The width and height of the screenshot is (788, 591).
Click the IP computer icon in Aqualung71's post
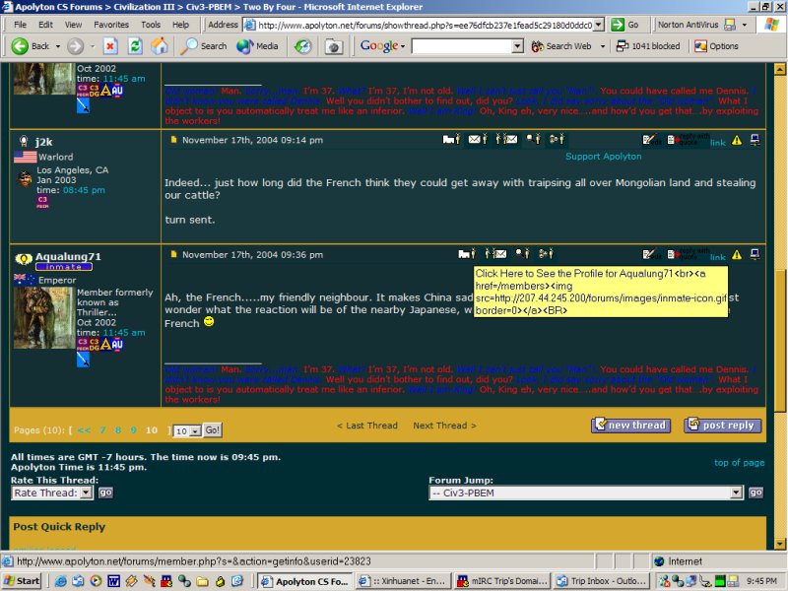coord(755,254)
